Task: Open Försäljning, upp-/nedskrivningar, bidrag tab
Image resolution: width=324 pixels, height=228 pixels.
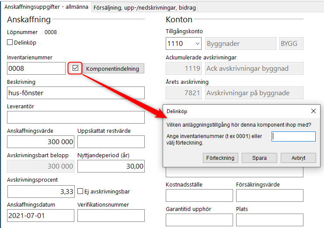Action: 144,7
